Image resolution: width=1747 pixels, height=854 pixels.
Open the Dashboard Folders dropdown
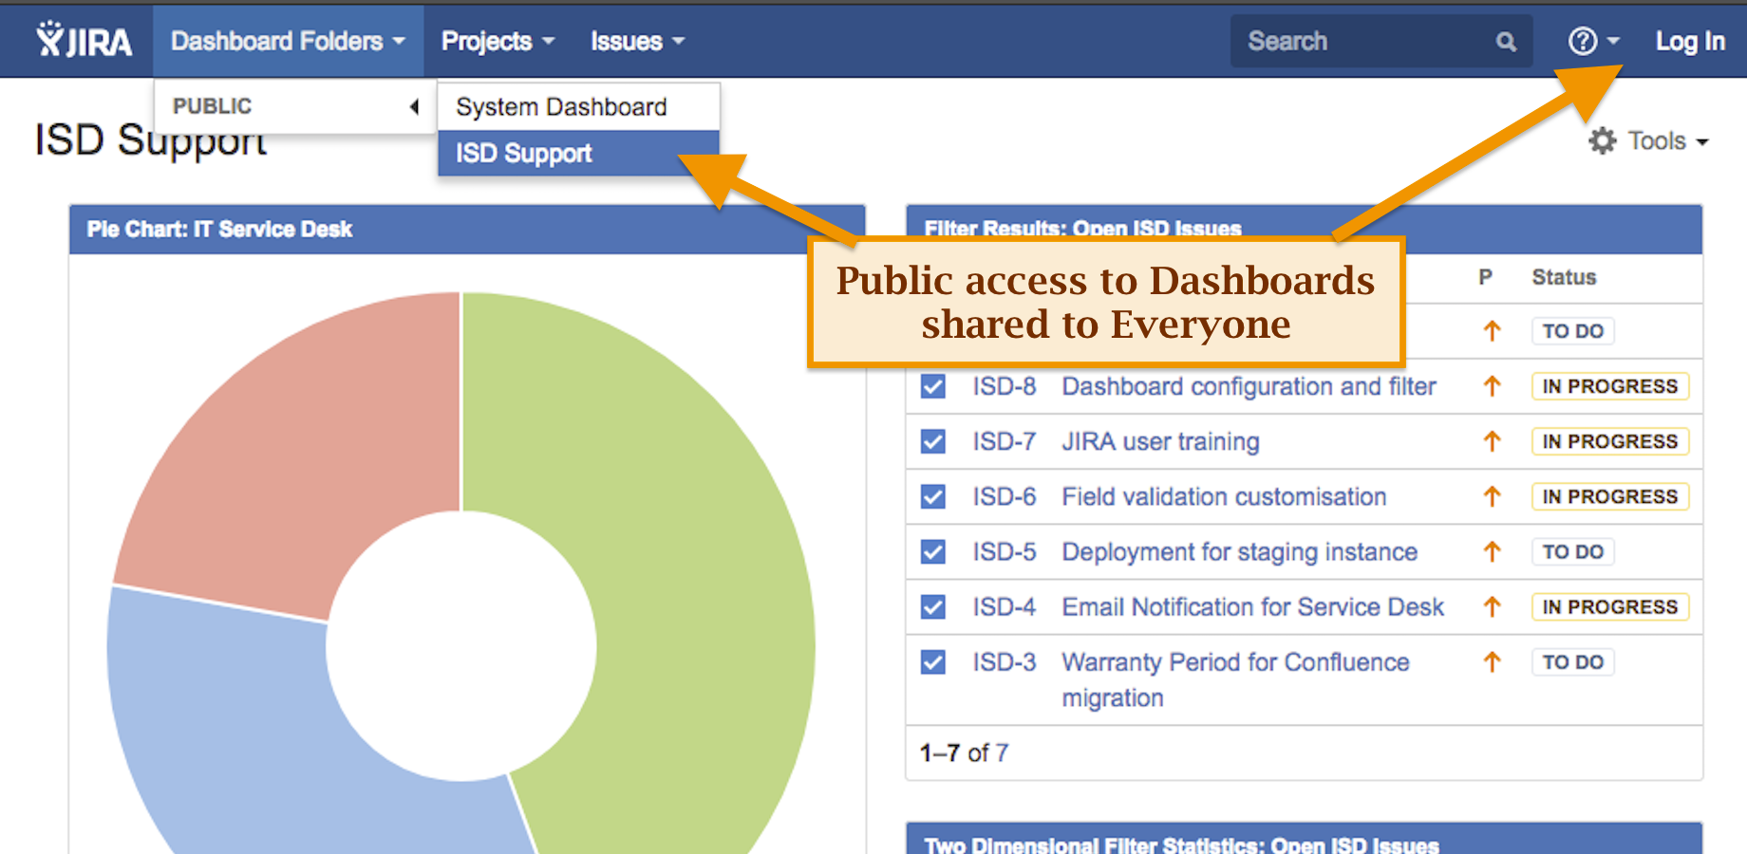288,41
